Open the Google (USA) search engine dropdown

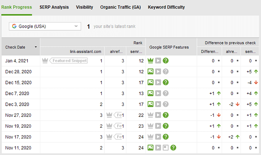coord(45,27)
